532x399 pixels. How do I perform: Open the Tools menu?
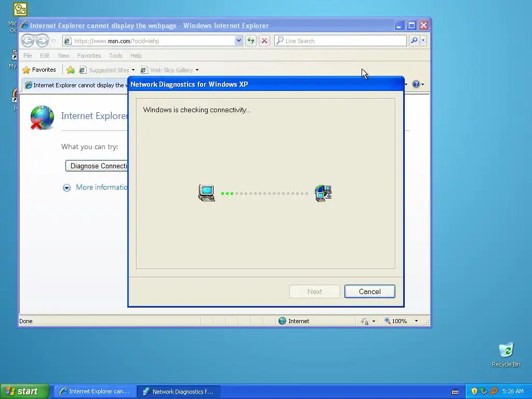[115, 55]
